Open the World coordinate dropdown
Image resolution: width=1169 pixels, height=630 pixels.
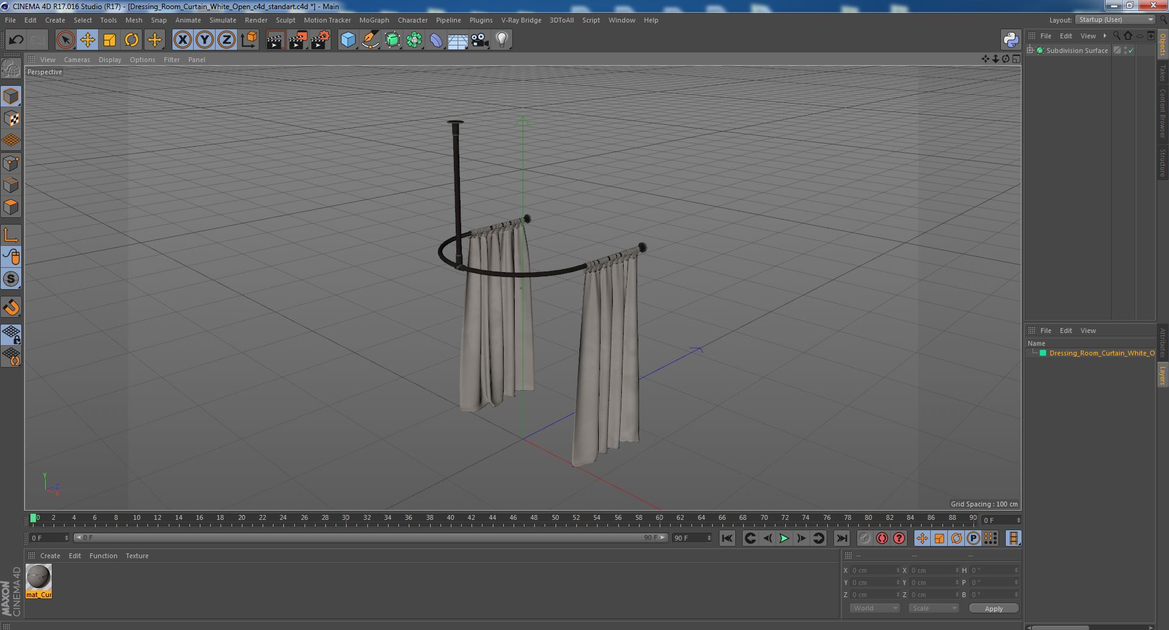point(875,608)
